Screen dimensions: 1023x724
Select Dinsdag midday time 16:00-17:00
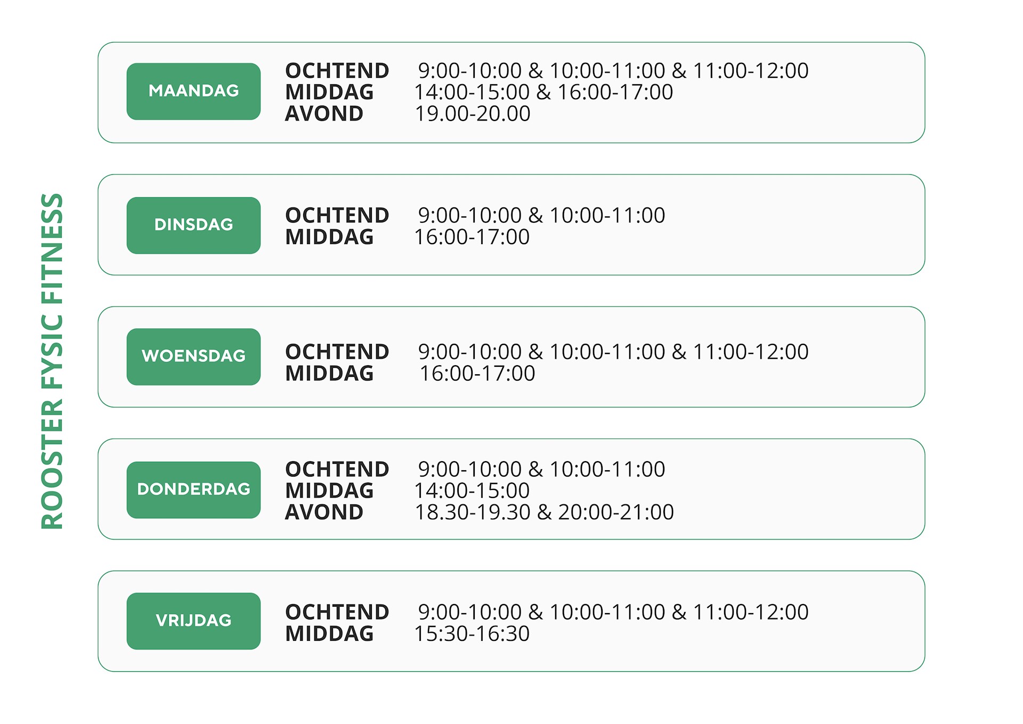point(472,237)
